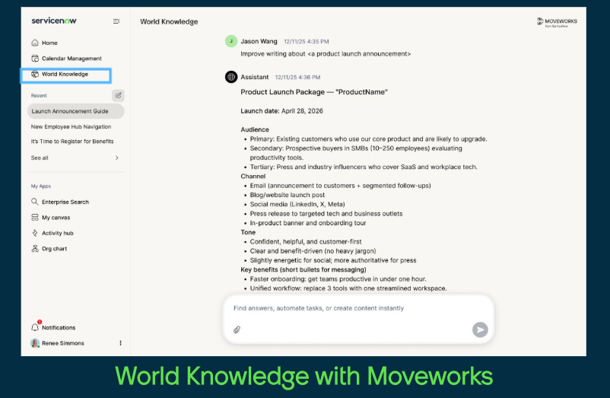Viewport: 610px width, 398px height.
Task: Click the Product Launch Package heading
Action: pos(314,92)
